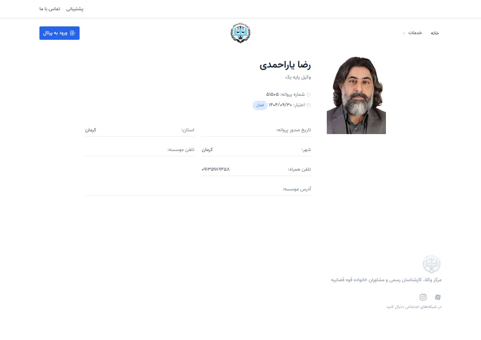Click the judiciary center logo in the header

tap(241, 32)
